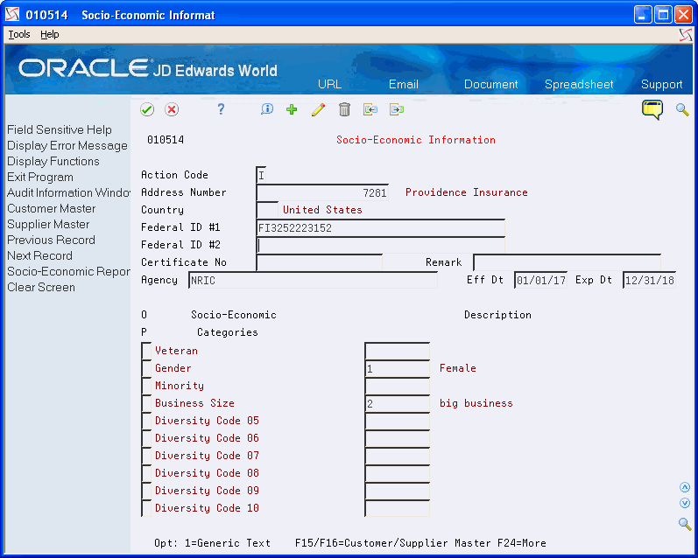
Task: Open the blue question mark help icon
Action: (x=221, y=109)
